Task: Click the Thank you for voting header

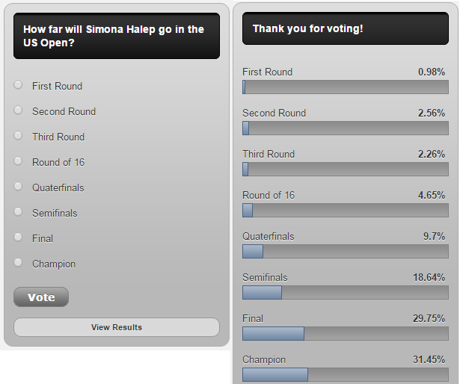Action: click(345, 29)
